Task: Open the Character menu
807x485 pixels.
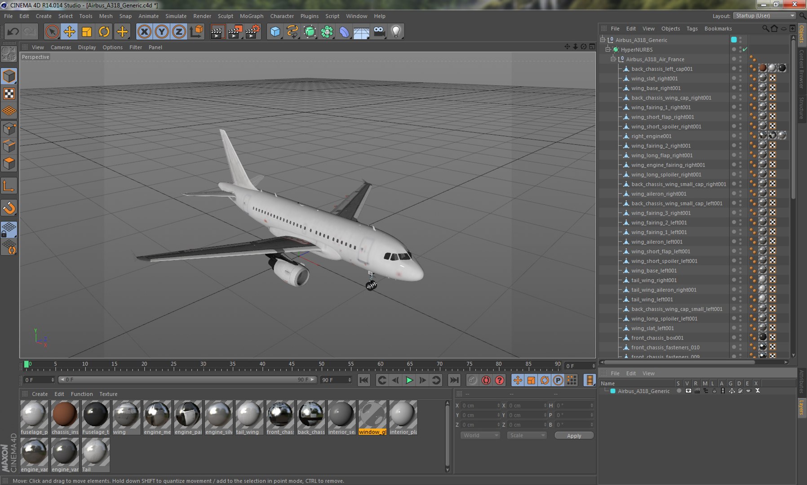Action: pos(282,16)
